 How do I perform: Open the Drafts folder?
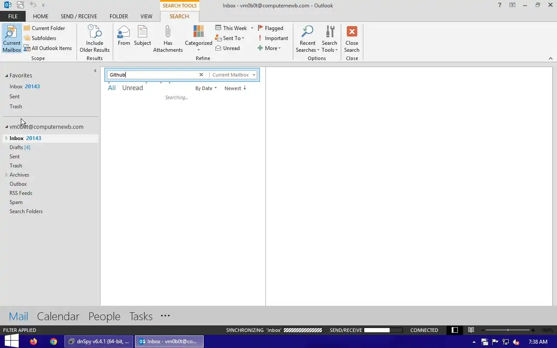pos(20,147)
